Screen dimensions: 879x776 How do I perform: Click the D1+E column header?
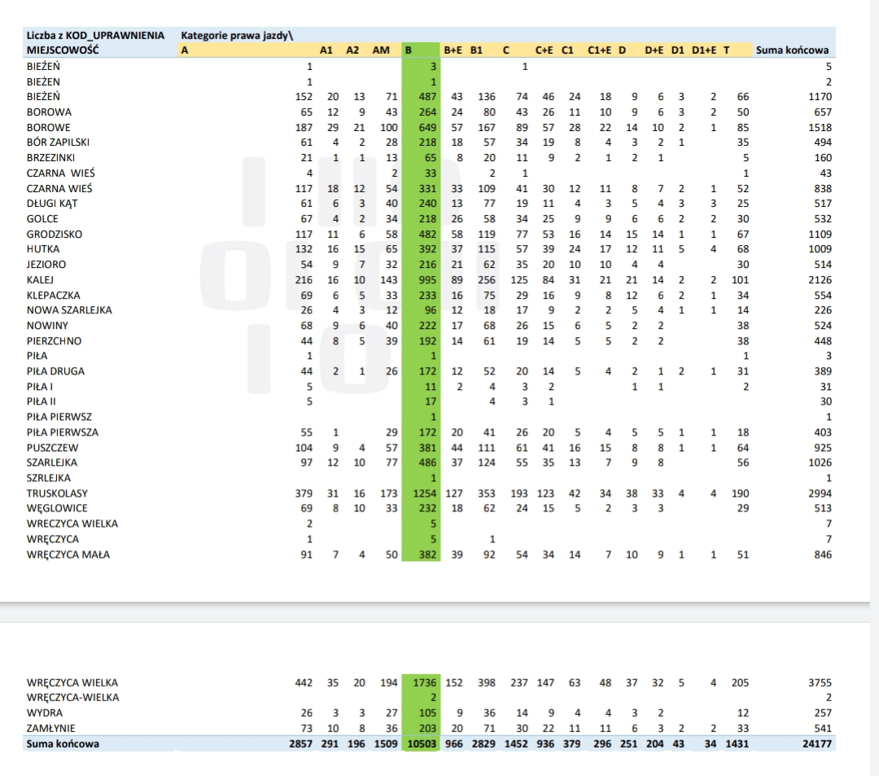(704, 50)
